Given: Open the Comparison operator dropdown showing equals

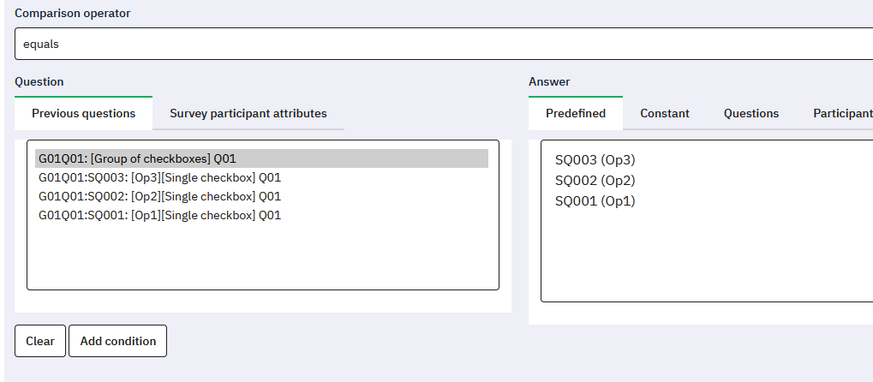Looking at the screenshot, I should 441,44.
